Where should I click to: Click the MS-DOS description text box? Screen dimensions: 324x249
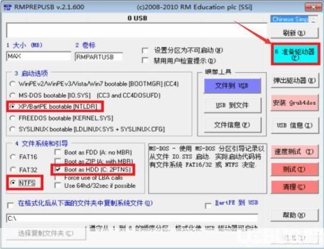[x=207, y=169]
